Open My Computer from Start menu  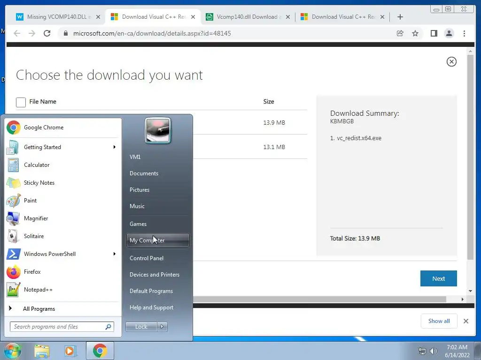pos(158,240)
